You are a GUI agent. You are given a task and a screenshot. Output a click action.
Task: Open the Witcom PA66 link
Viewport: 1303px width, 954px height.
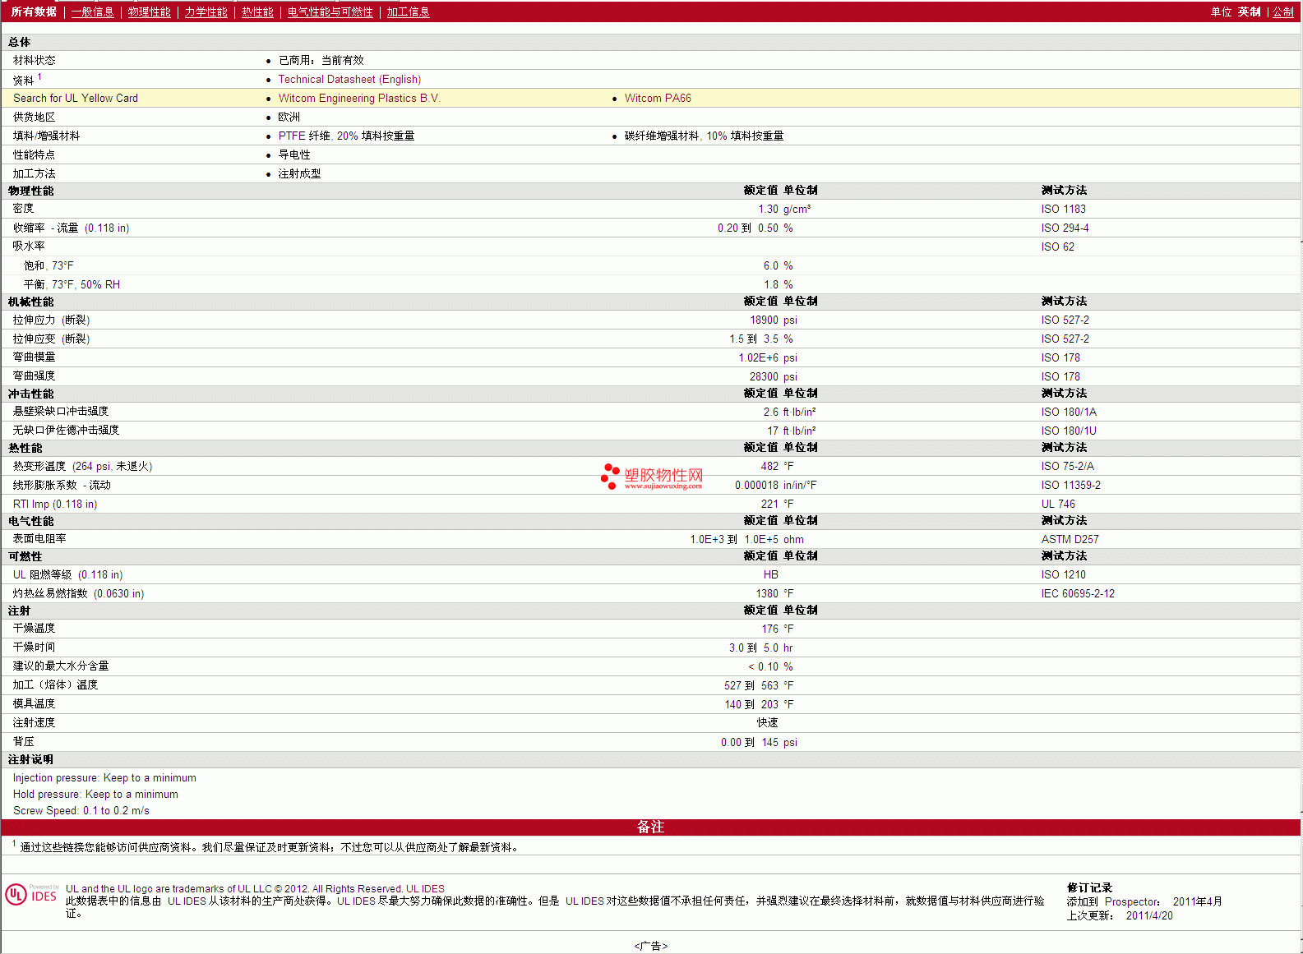(x=658, y=98)
